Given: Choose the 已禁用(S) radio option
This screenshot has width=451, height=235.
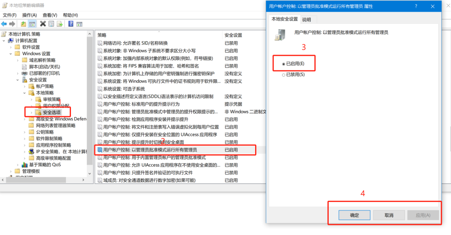Looking at the screenshot, I should pos(284,75).
